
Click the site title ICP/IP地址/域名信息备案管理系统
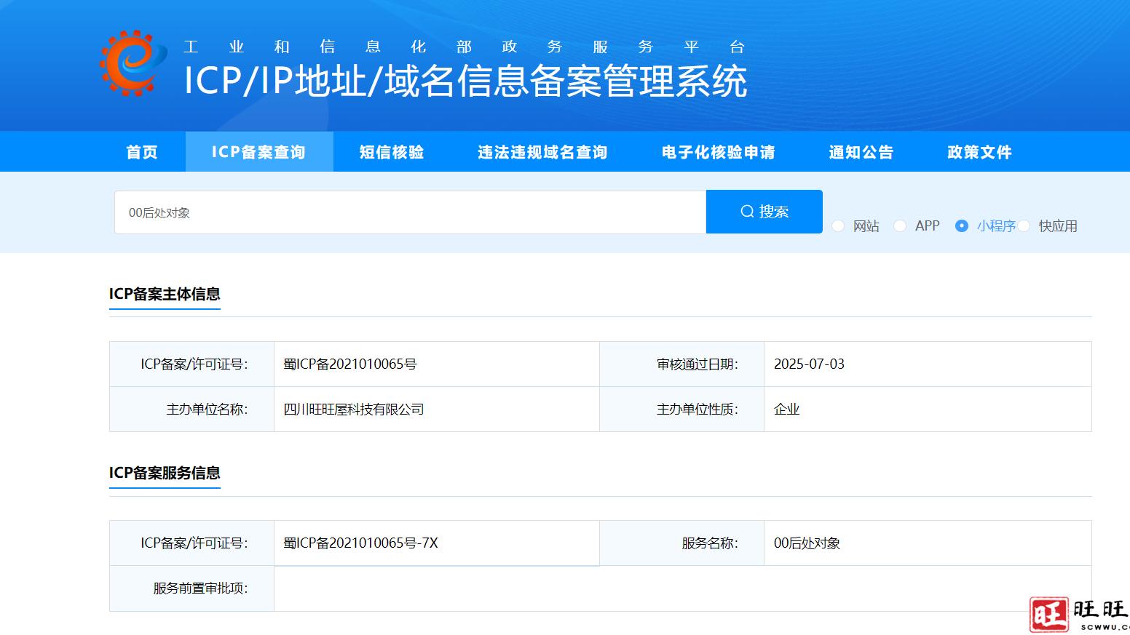pyautogui.click(x=466, y=80)
